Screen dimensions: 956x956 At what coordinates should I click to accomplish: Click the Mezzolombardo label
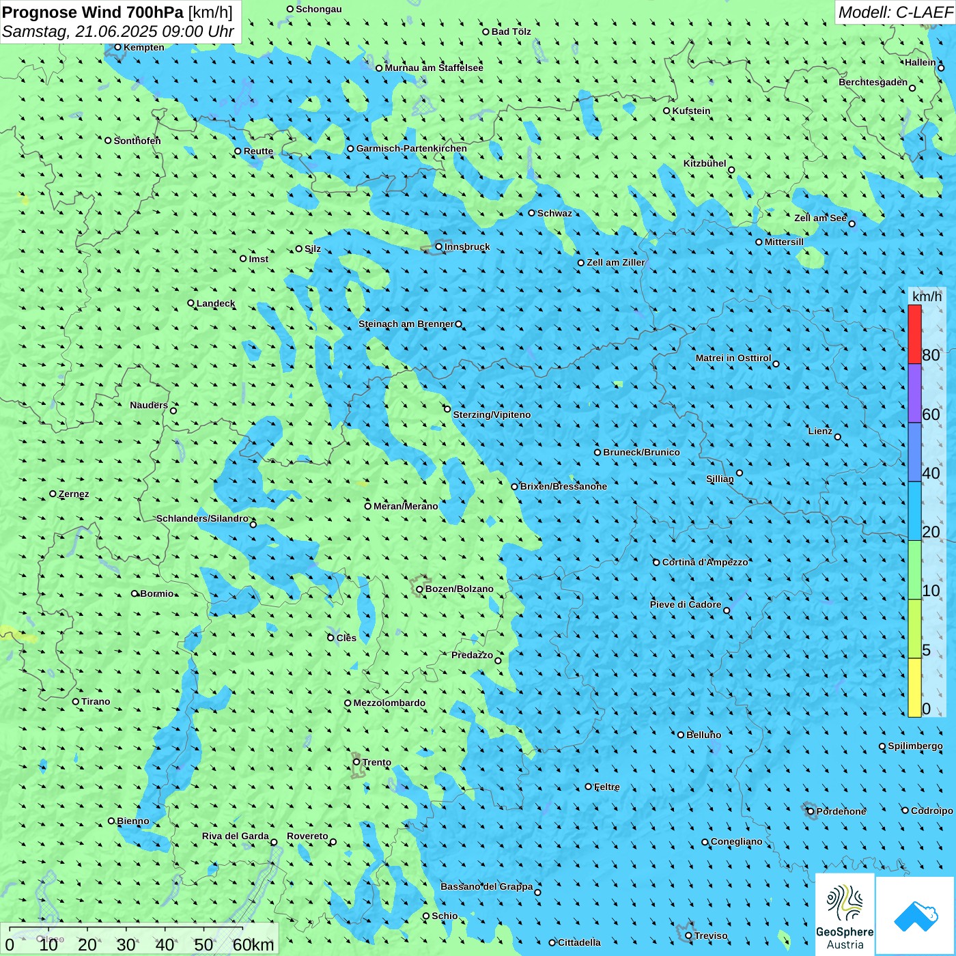pyautogui.click(x=389, y=703)
